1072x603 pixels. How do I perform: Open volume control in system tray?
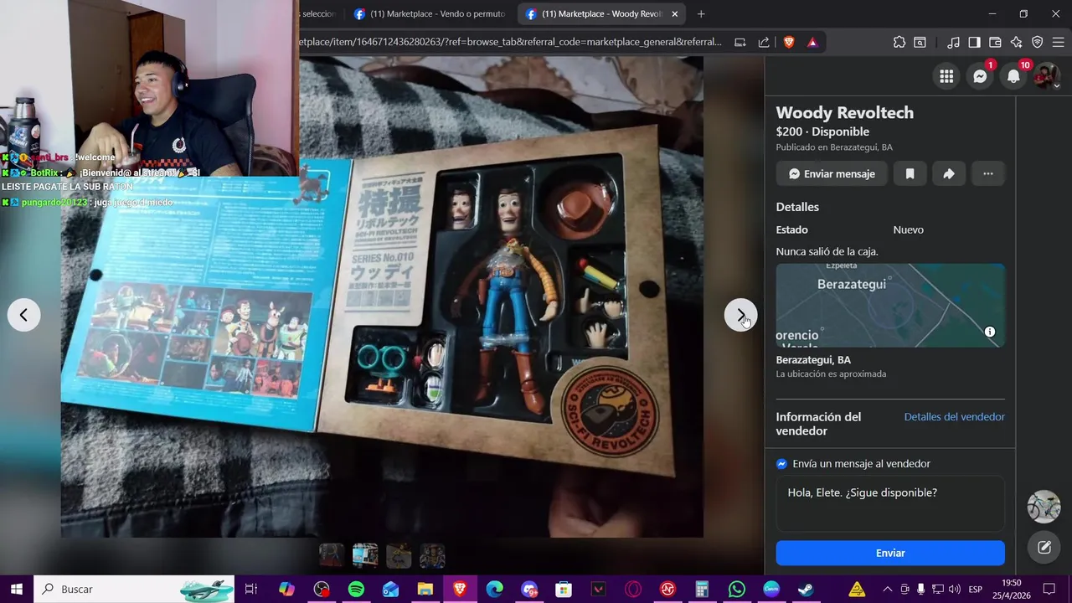[954, 589]
